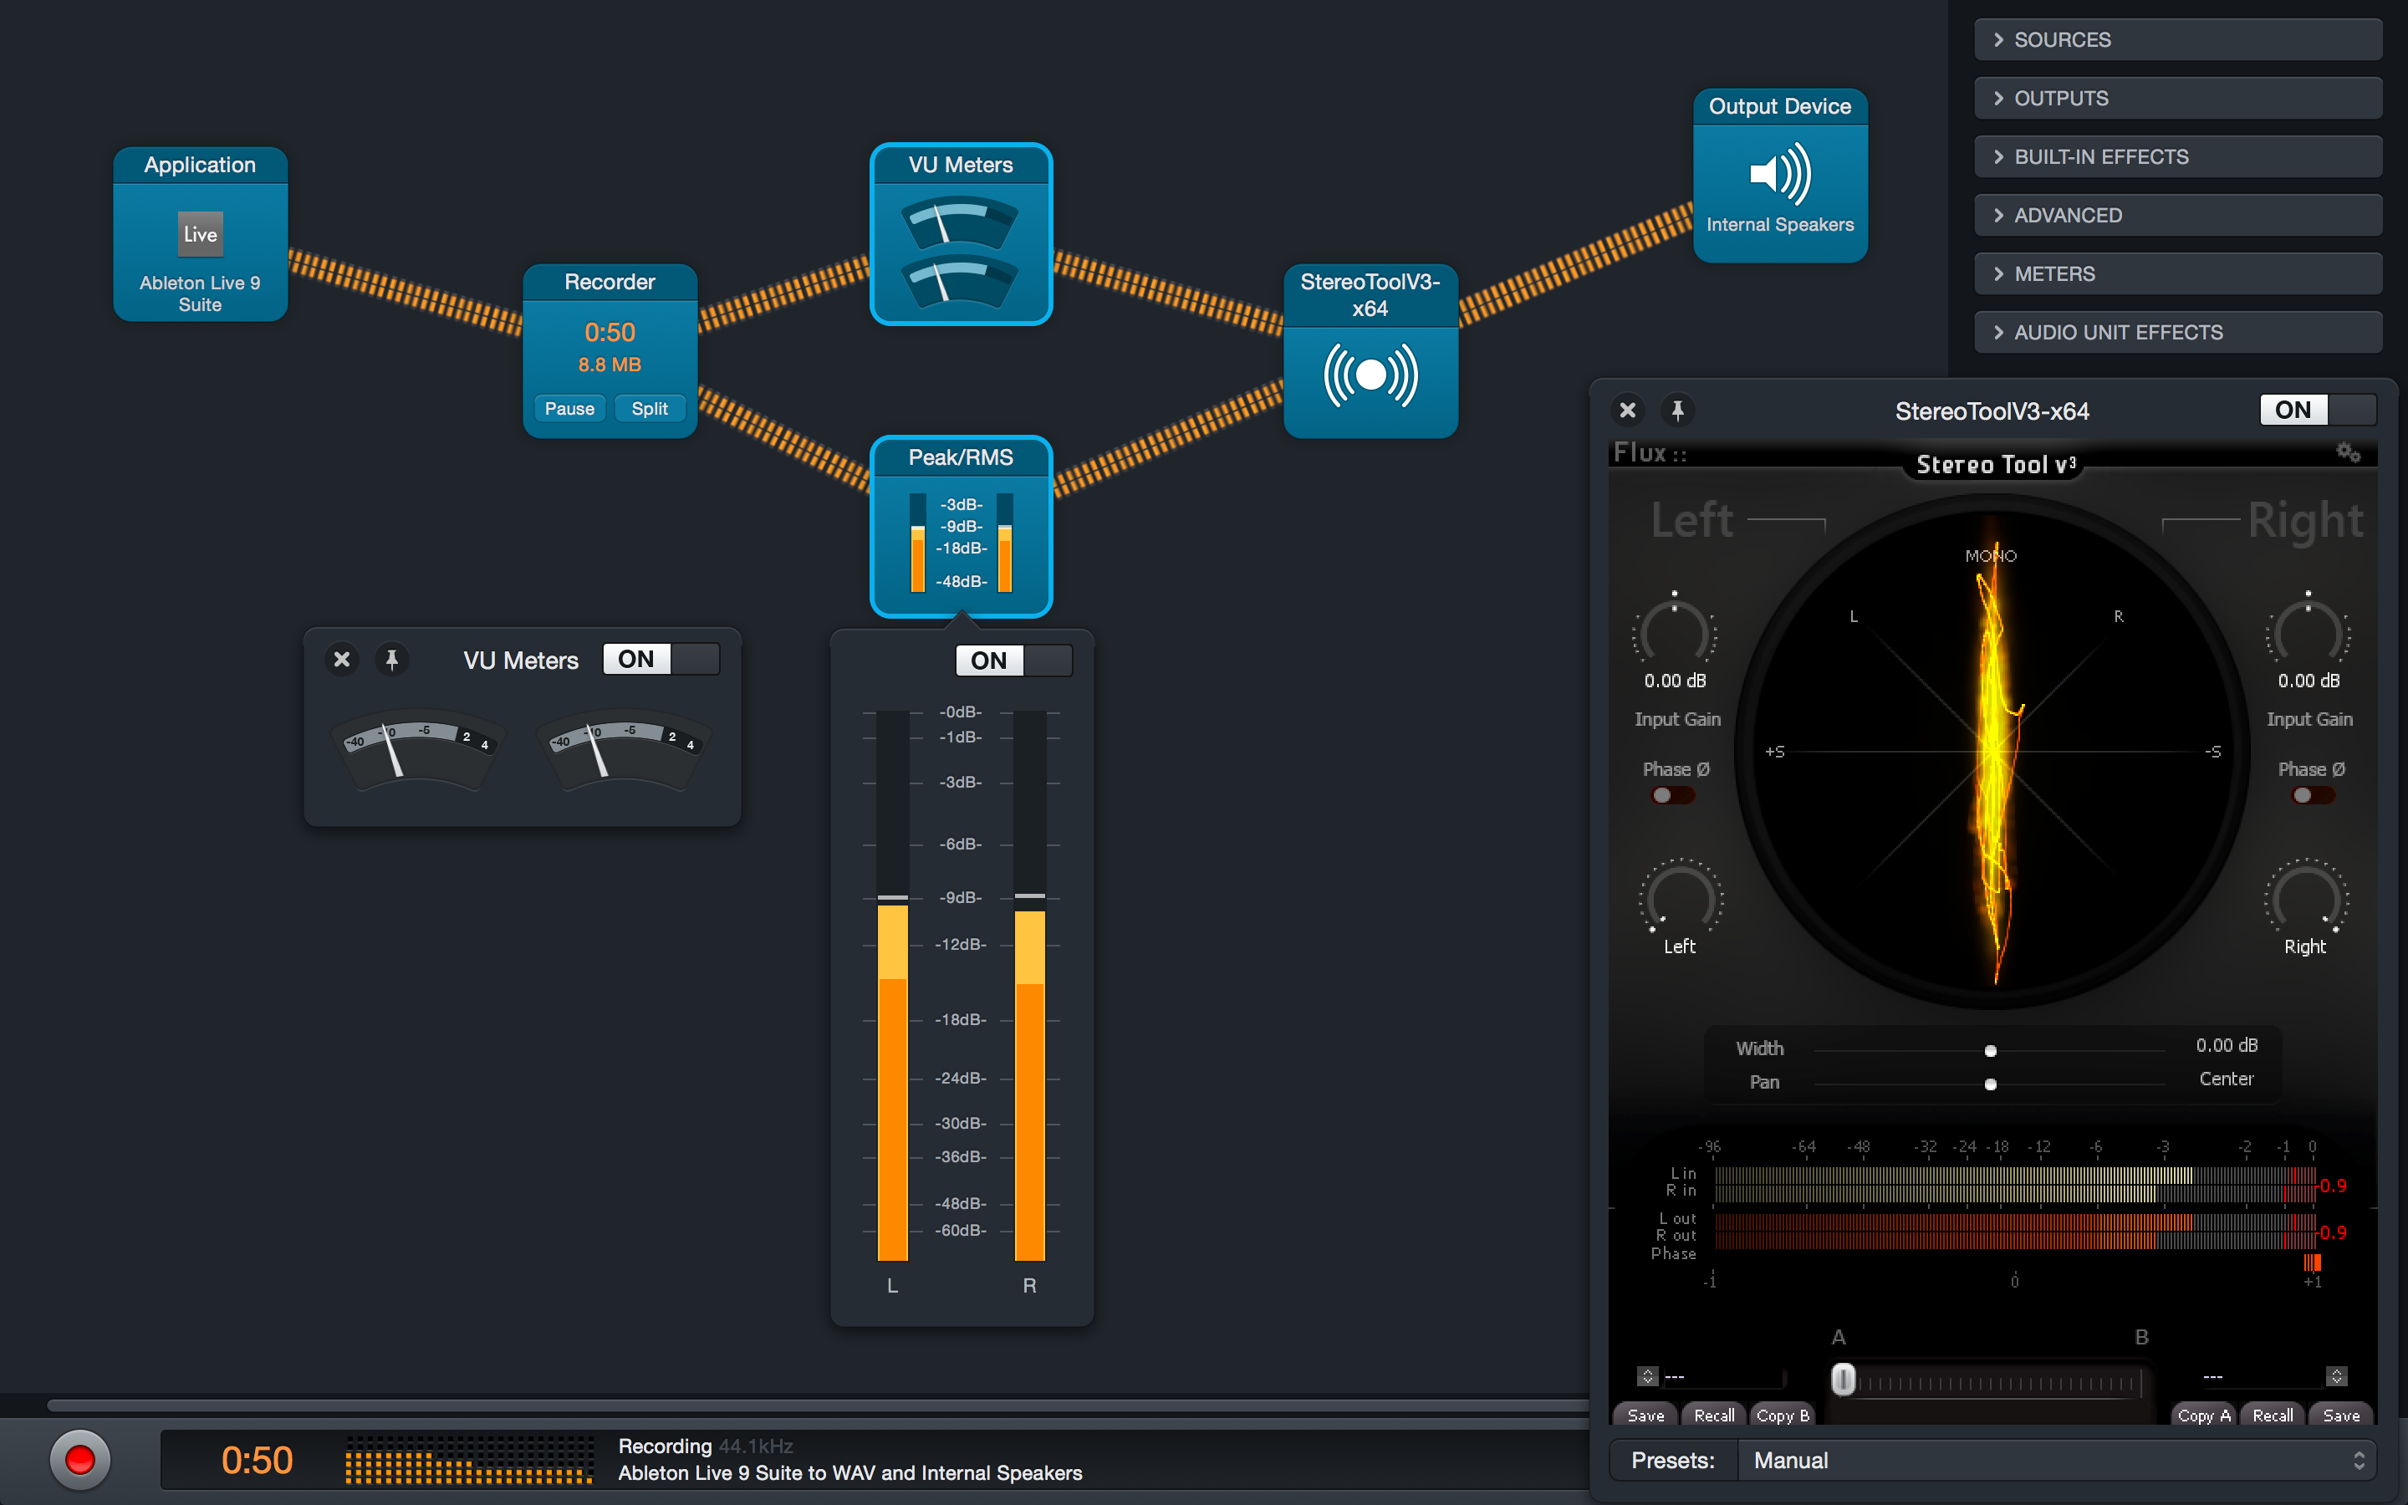The height and width of the screenshot is (1505, 2408).
Task: Toggle VU Meters ON switch off
Action: [661, 659]
